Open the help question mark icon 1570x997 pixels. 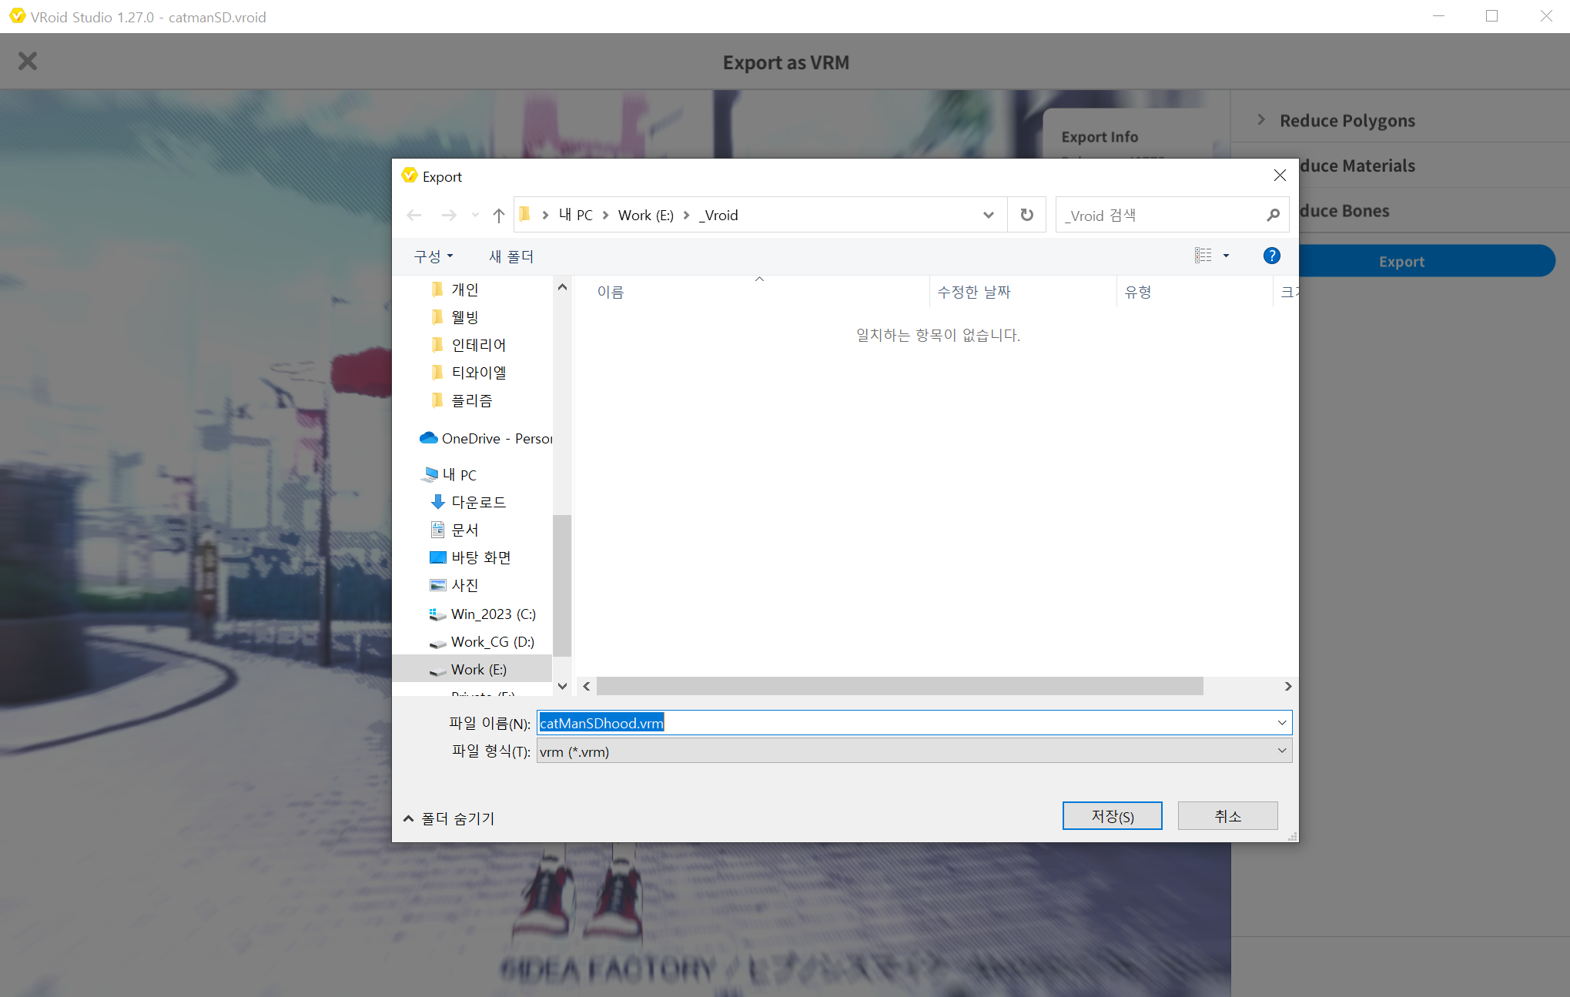1271,256
